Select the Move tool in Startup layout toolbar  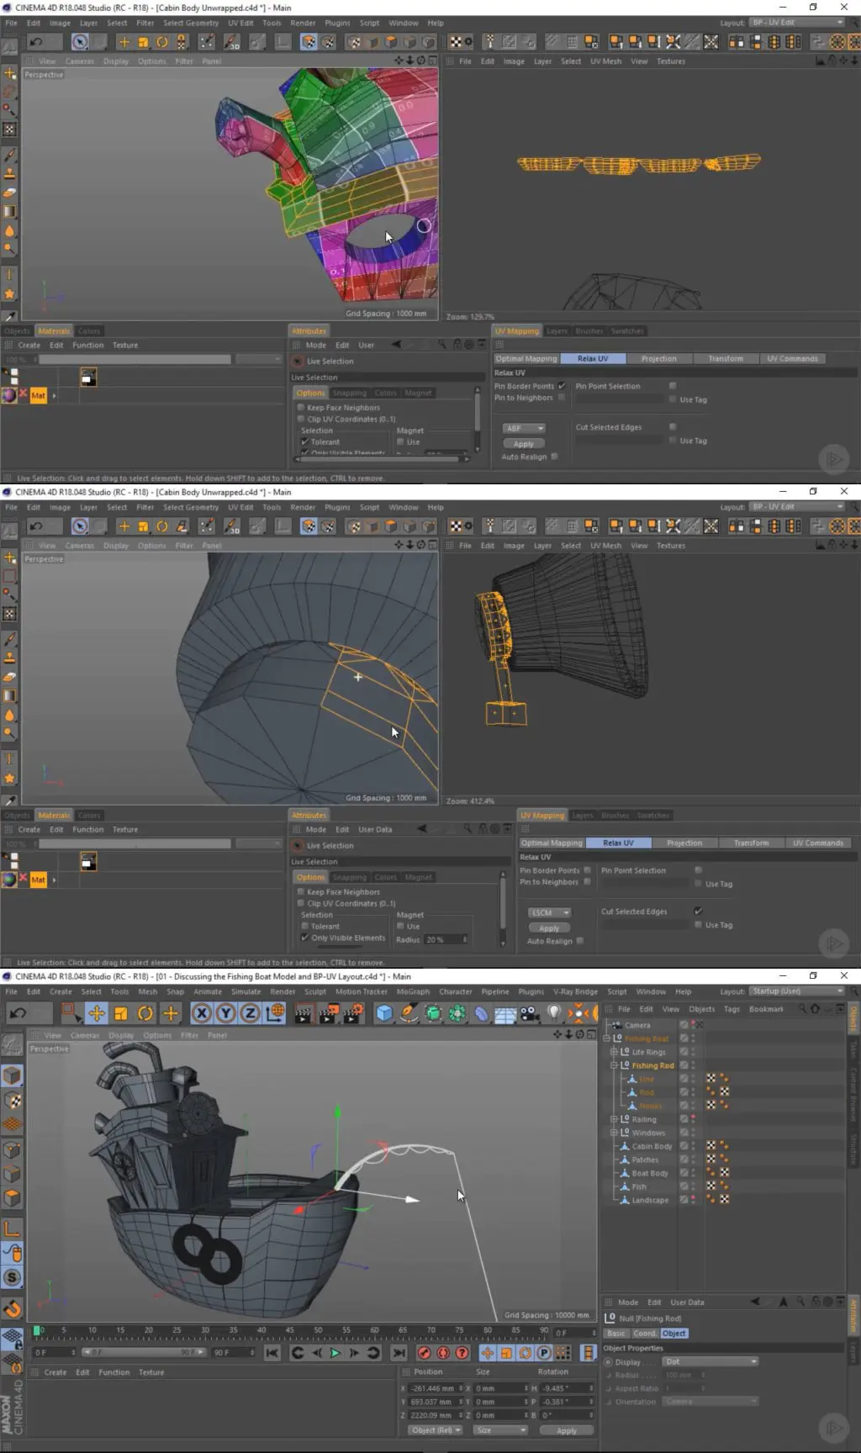97,1013
